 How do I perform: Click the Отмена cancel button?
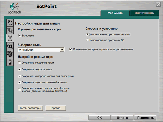122,118
